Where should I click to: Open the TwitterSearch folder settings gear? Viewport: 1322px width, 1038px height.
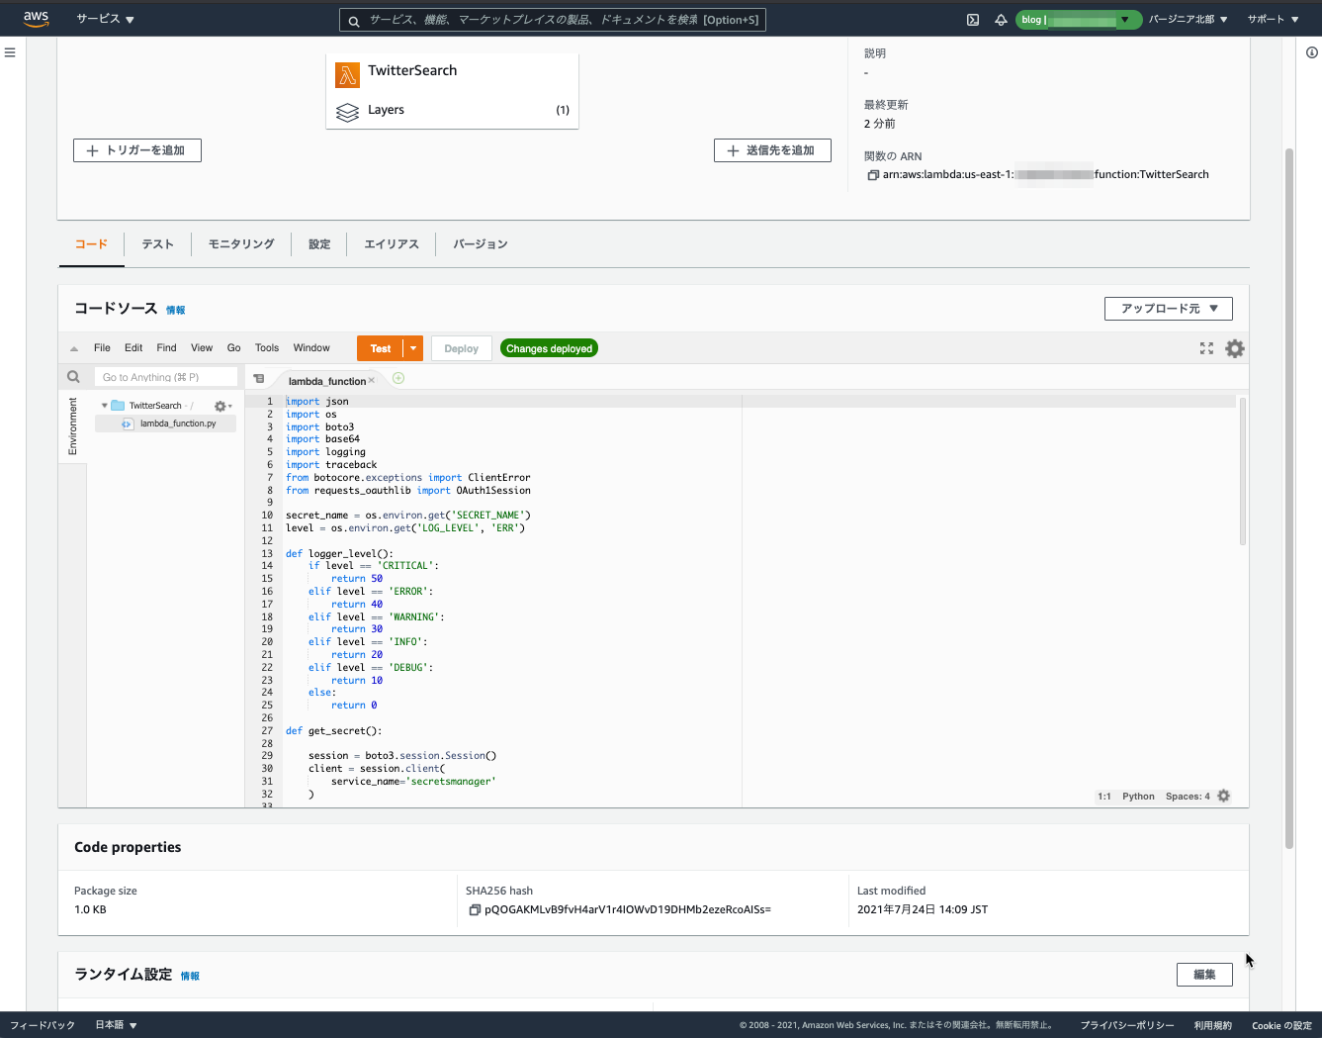[222, 406]
